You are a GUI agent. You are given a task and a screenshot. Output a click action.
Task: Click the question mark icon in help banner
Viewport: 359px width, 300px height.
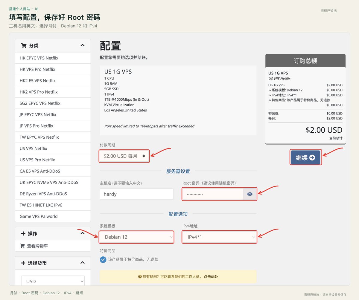[140, 277]
